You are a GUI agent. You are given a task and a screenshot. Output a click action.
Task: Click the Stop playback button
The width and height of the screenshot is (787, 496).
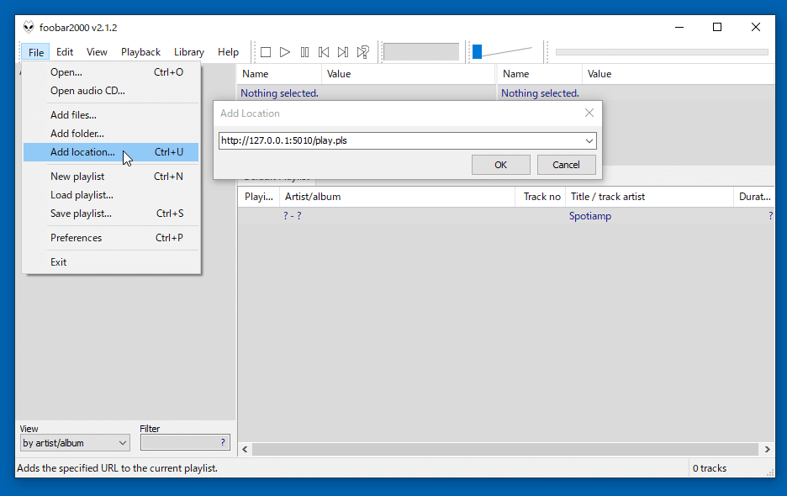click(266, 52)
